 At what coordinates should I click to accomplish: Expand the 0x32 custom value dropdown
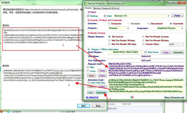[176, 44]
